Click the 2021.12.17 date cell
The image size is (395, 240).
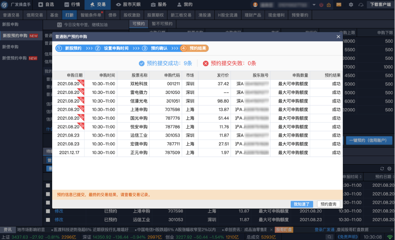pyautogui.click(x=69, y=152)
